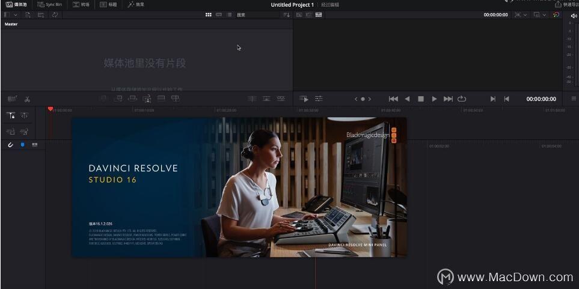Open the timeline options hamburger menu
Screen dimensions: 579x289
tap(574, 99)
